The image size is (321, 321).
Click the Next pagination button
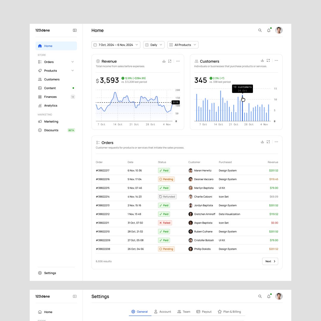[270, 261]
